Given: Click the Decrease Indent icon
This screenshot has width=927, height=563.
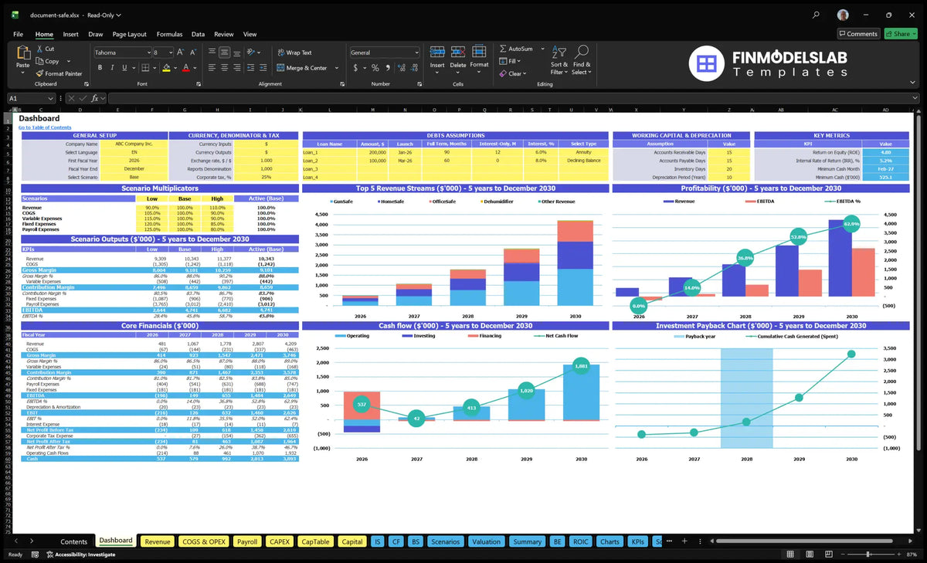Looking at the screenshot, I should pyautogui.click(x=252, y=68).
